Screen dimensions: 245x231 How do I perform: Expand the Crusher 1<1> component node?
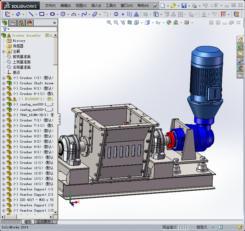pyautogui.click(x=4, y=78)
